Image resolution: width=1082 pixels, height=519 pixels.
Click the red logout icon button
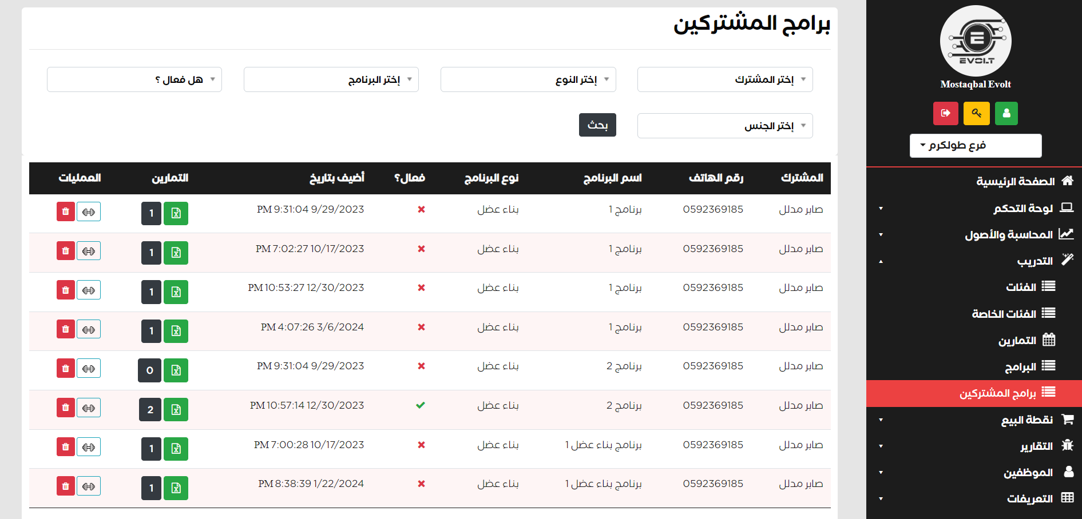[945, 113]
